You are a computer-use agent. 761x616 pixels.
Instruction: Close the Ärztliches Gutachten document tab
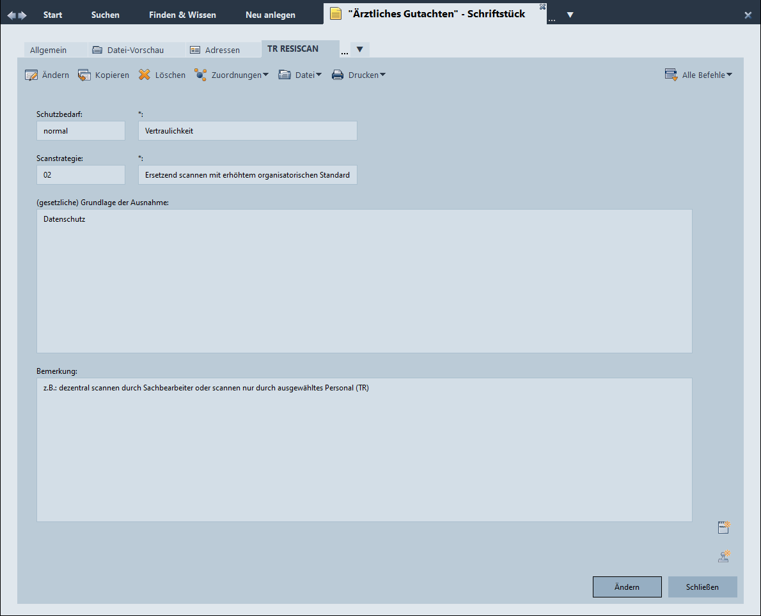coord(542,6)
